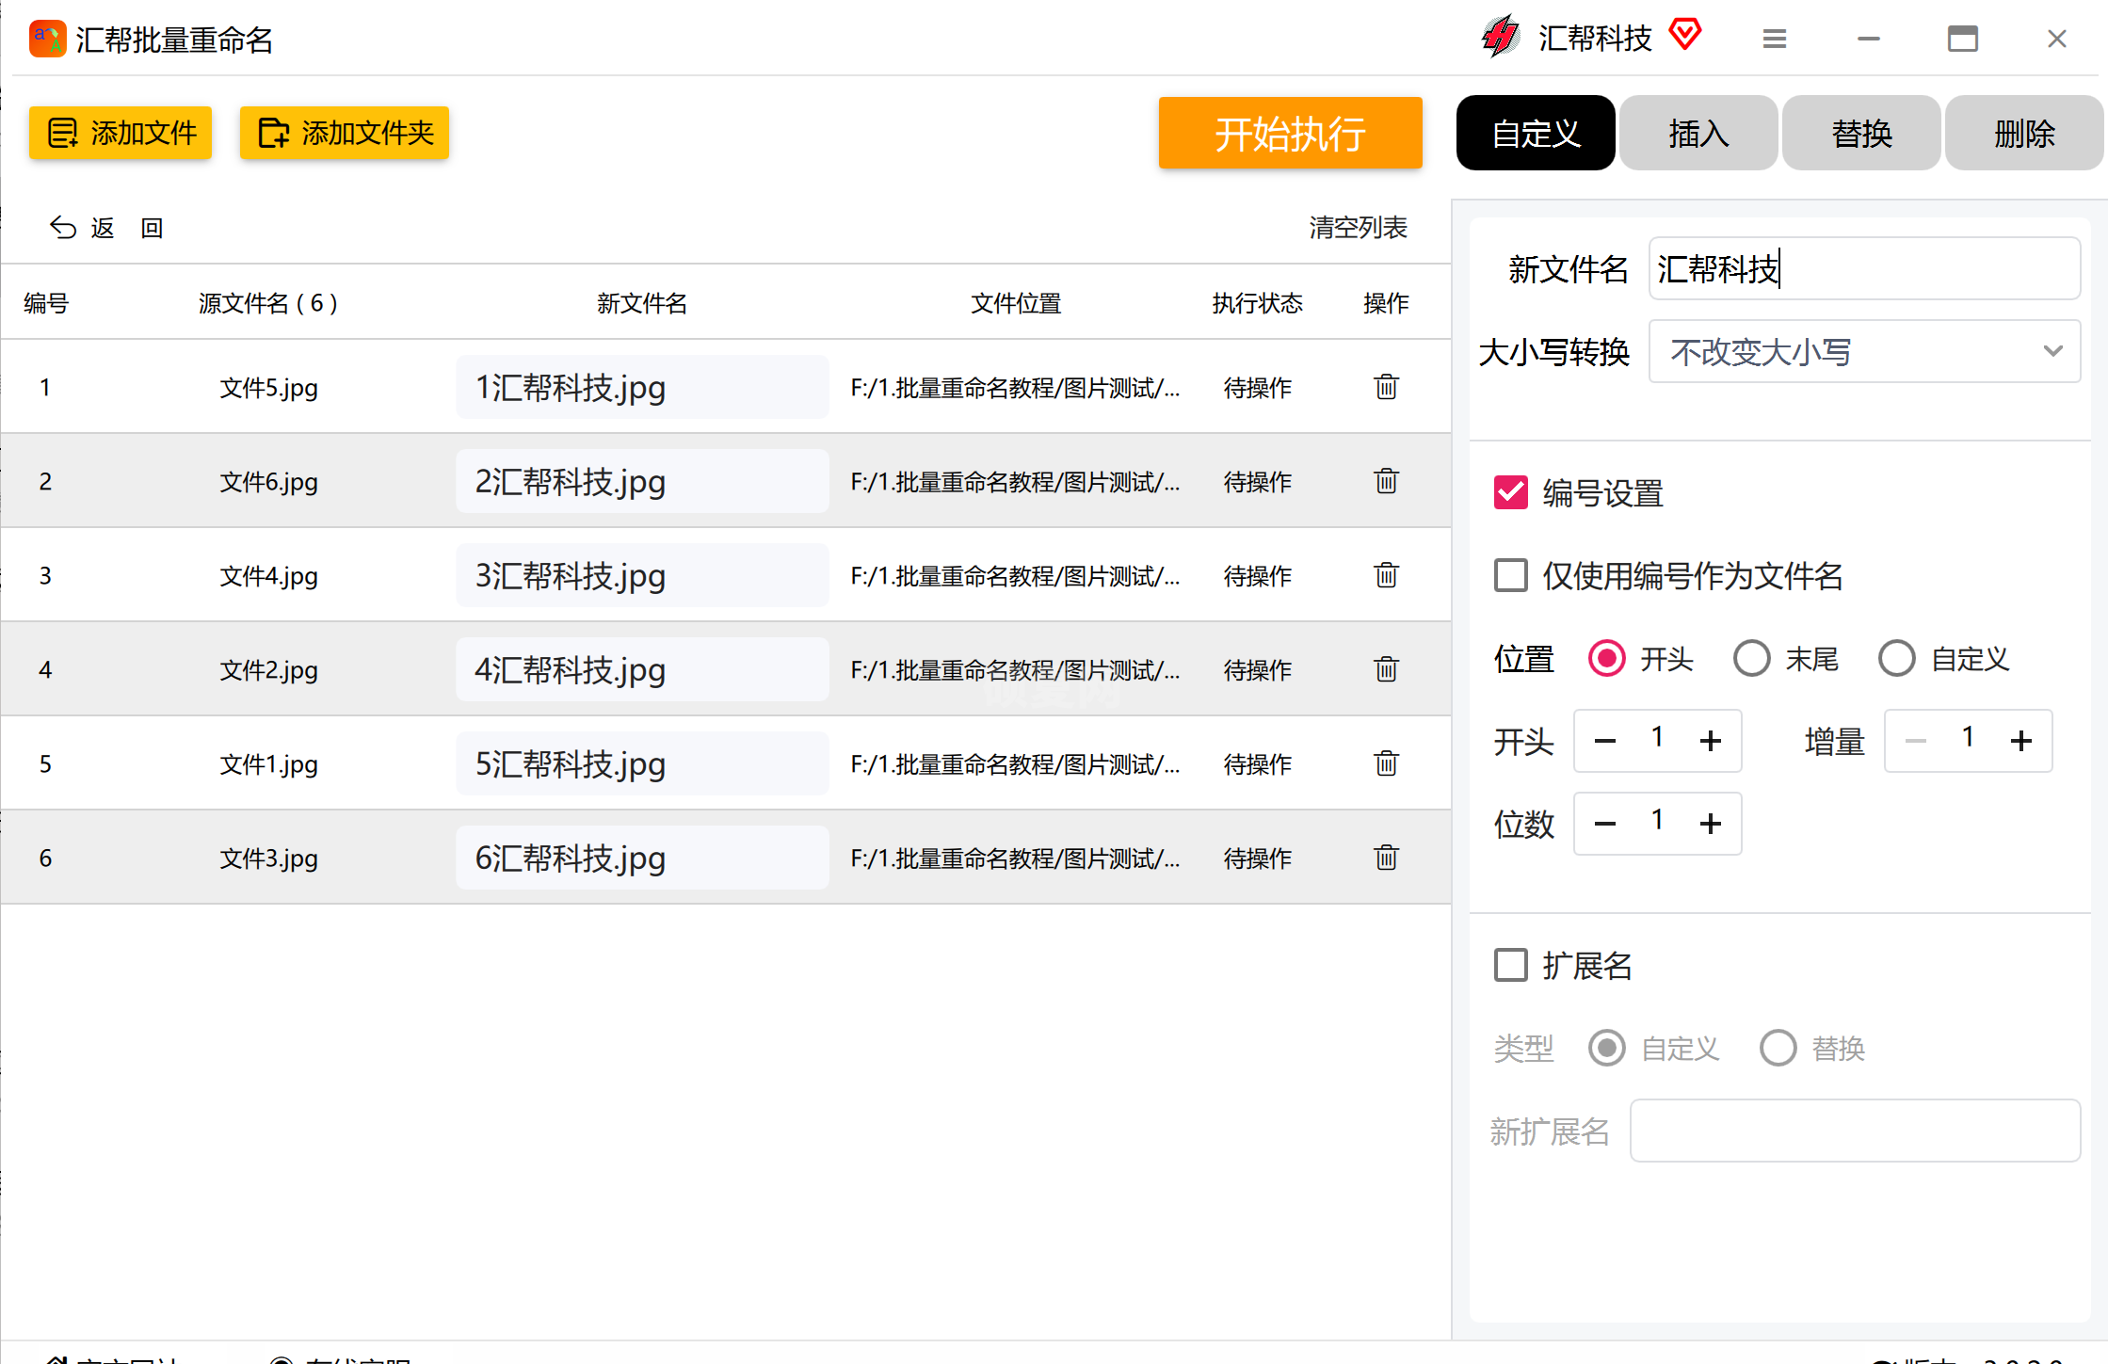
Task: Edit the new name 6汇帮科技.jpg cell
Action: [642, 858]
